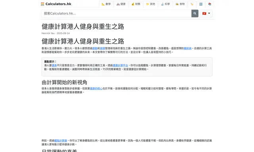Focus the 搜索Calculators.hk search field

[x=116, y=13]
